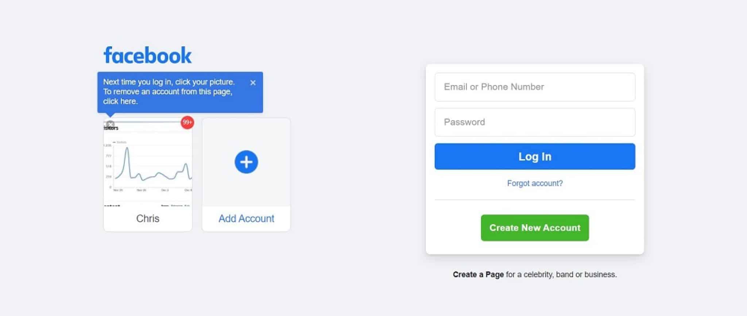Image resolution: width=747 pixels, height=316 pixels.
Task: Click 'for a celebrity, band or business' text
Action: tap(561, 274)
